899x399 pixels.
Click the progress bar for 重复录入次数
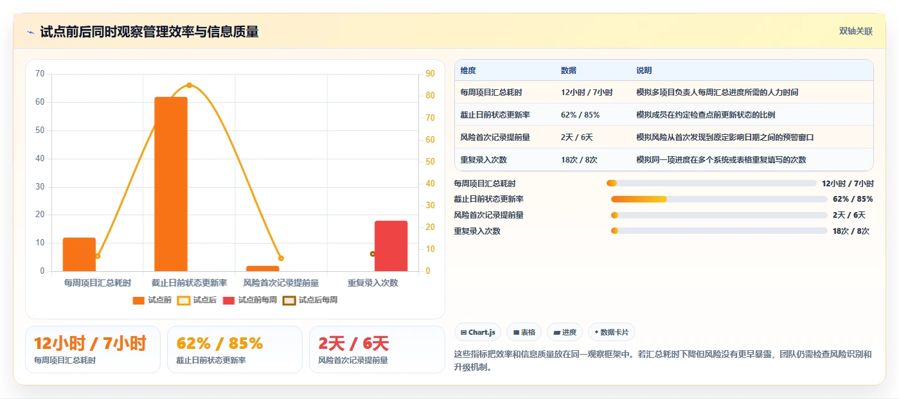(719, 231)
